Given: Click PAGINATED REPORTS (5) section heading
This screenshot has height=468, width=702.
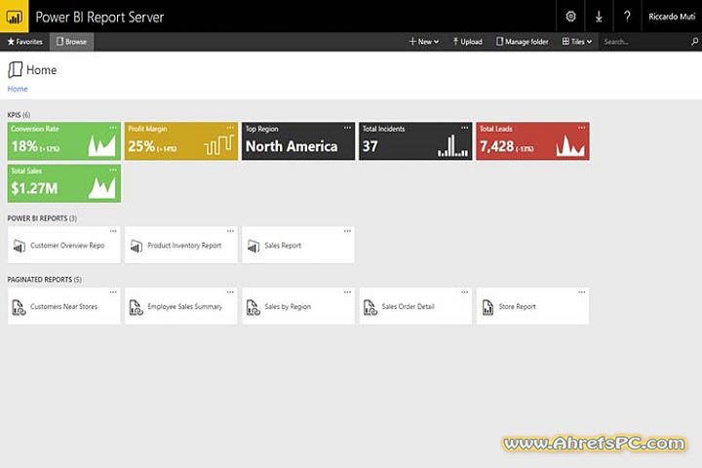Looking at the screenshot, I should [x=44, y=280].
